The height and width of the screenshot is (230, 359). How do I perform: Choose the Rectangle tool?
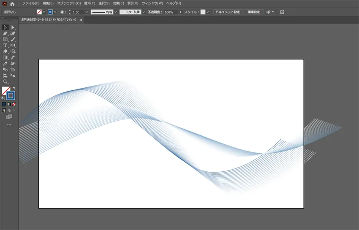[5, 39]
